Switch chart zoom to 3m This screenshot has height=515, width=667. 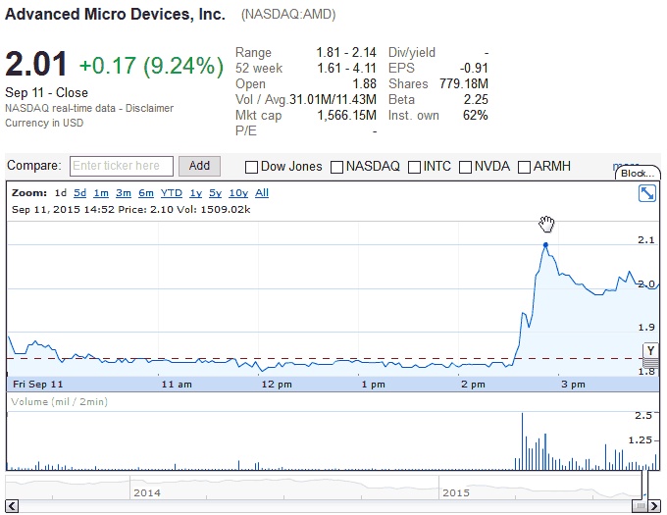click(x=124, y=193)
